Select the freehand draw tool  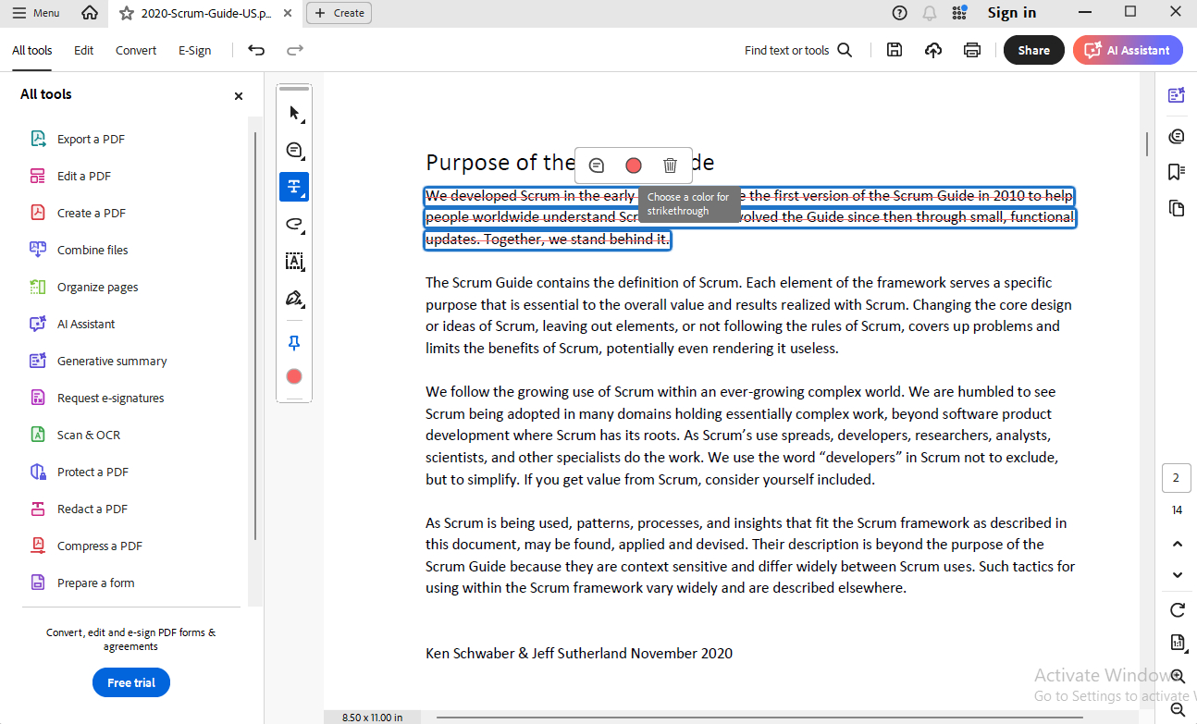294,224
